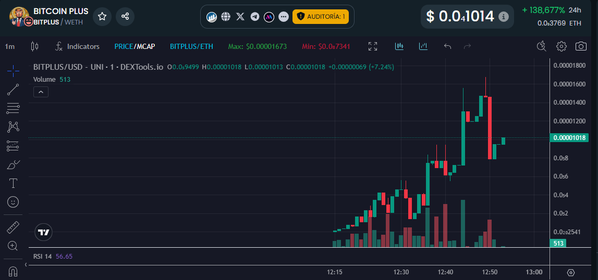Select the forecasting and measurement tool
The width and height of the screenshot is (598, 280).
coord(13,146)
